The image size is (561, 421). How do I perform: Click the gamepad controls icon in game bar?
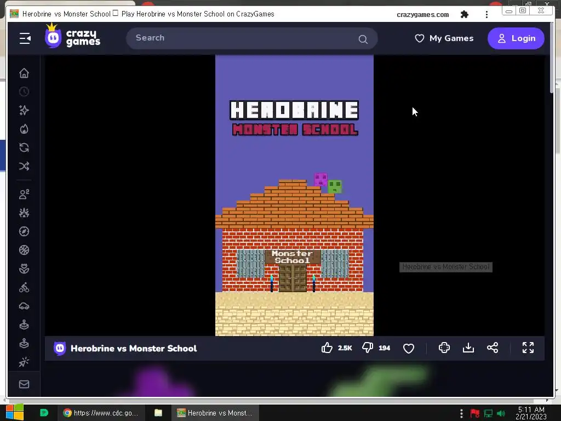coord(444,348)
